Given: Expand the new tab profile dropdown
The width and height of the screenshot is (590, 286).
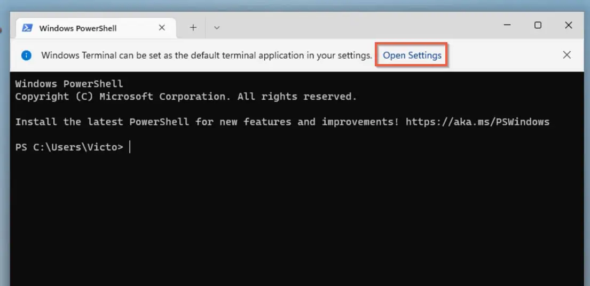Looking at the screenshot, I should [217, 27].
